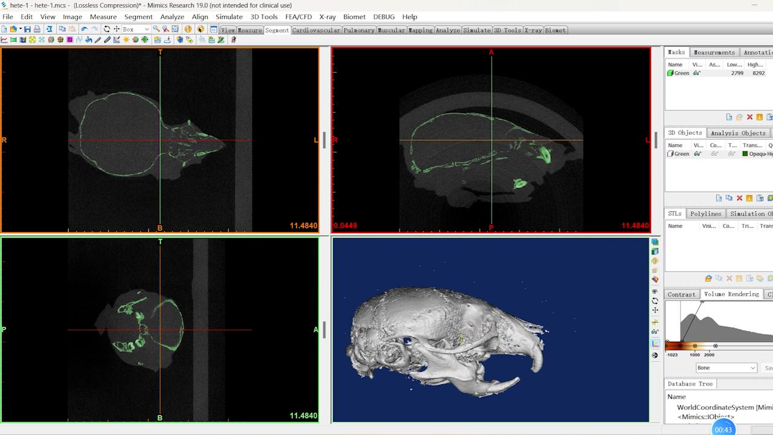Switch to the Biomet toolbar tab
The image size is (773, 435).
556,30
